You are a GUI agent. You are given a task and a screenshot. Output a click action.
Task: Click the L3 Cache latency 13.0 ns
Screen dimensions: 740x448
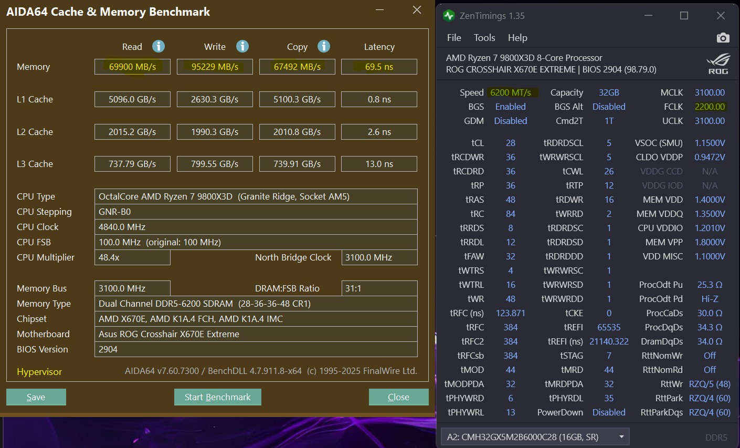click(x=379, y=164)
